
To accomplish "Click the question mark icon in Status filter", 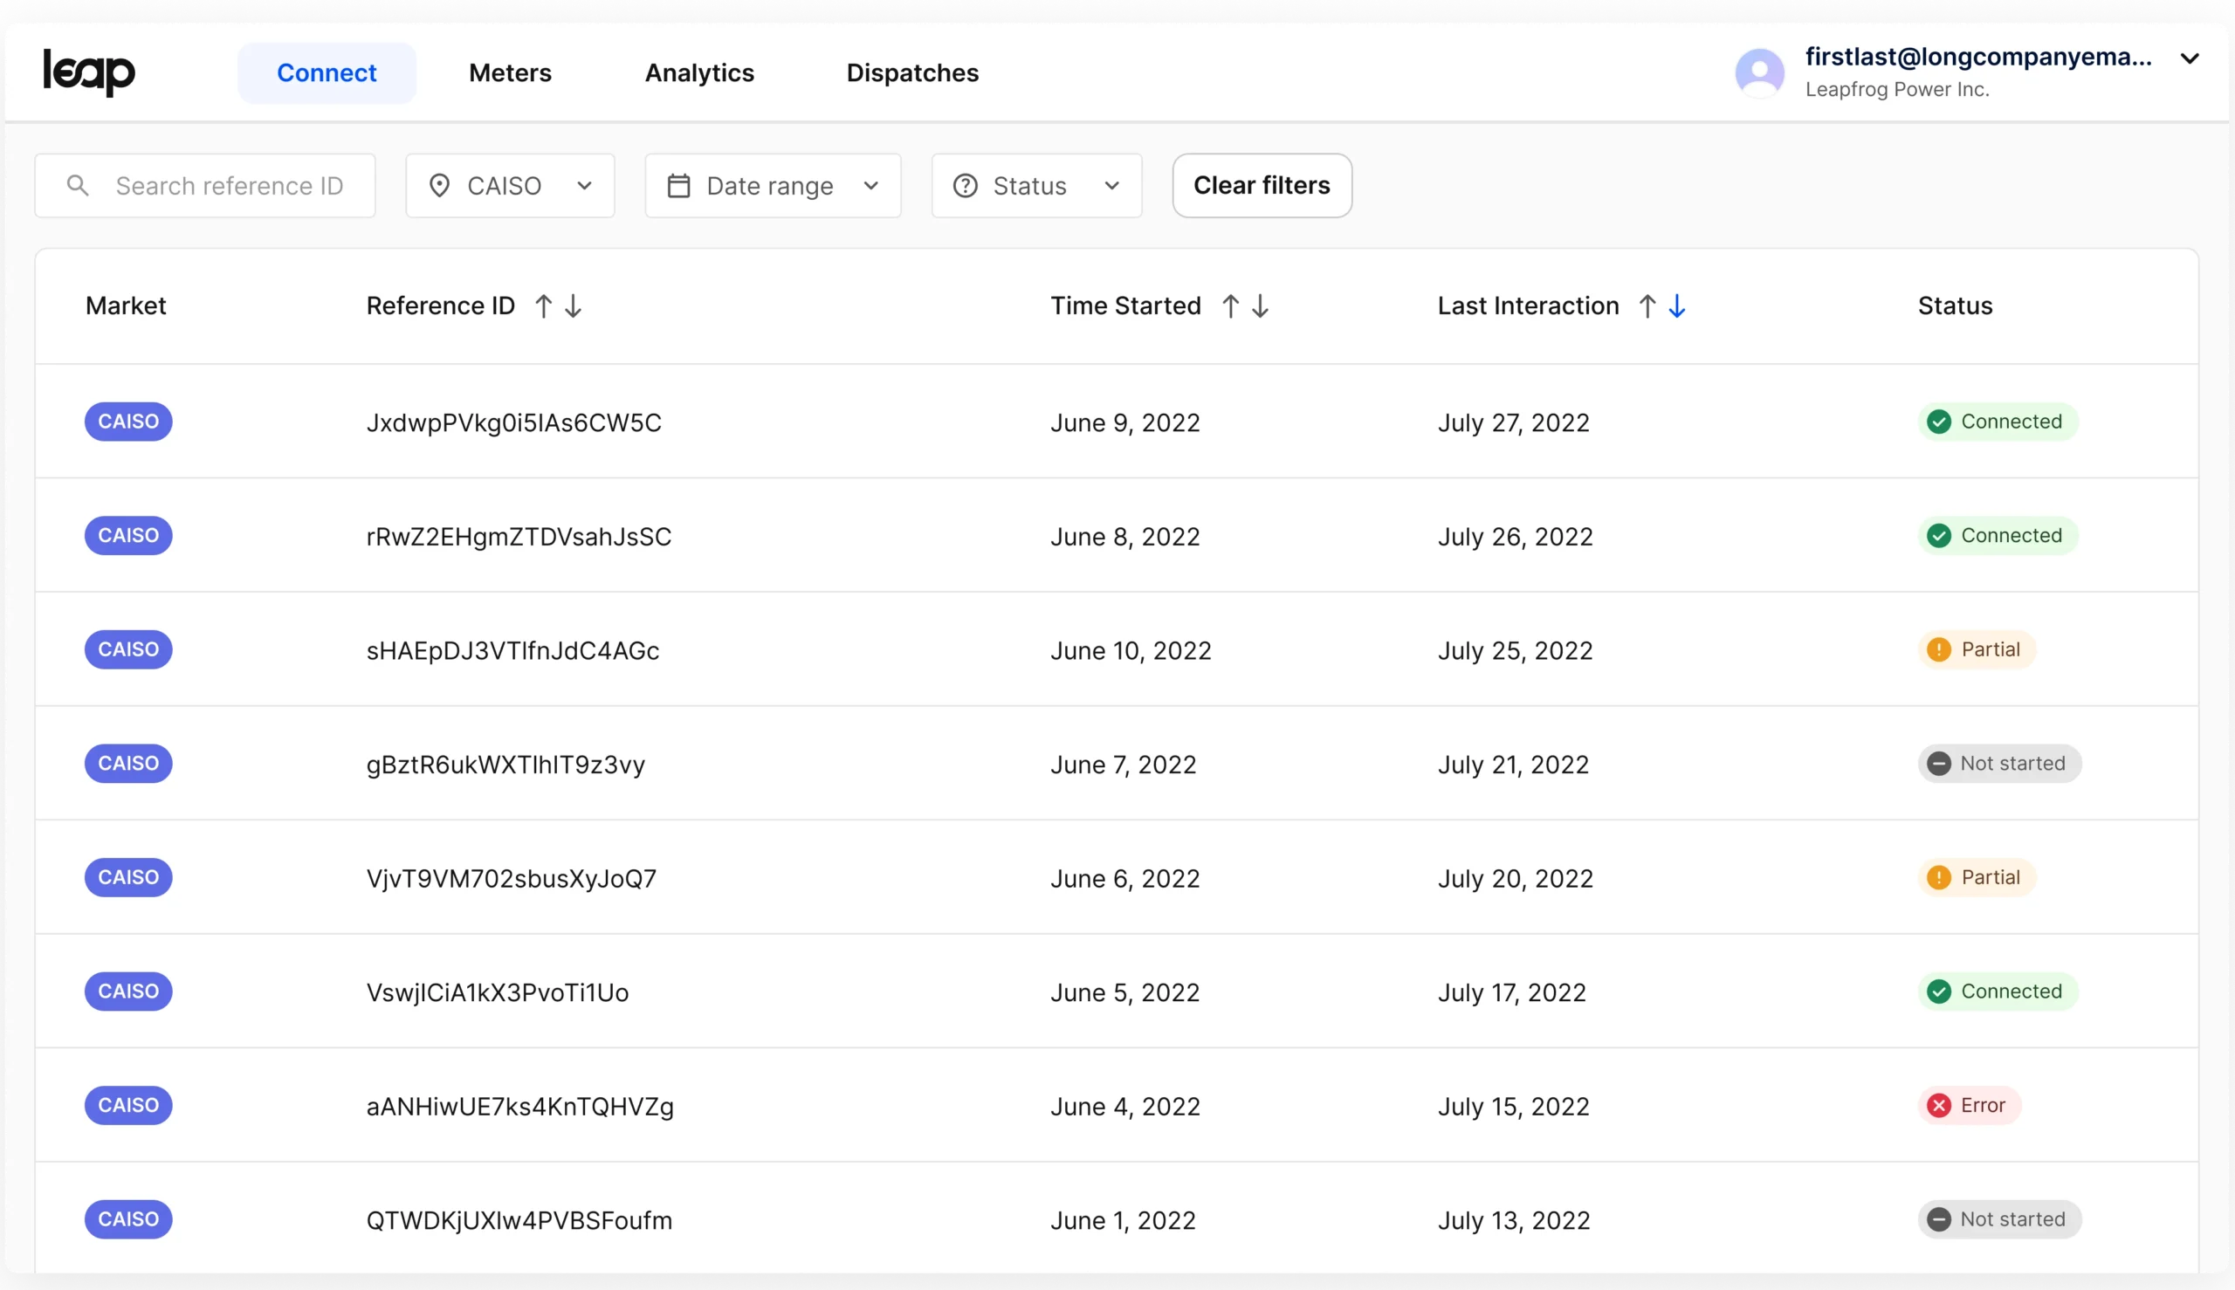I will tap(965, 185).
